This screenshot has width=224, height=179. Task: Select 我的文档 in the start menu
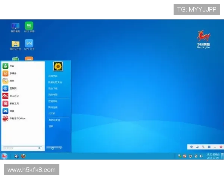53,76
